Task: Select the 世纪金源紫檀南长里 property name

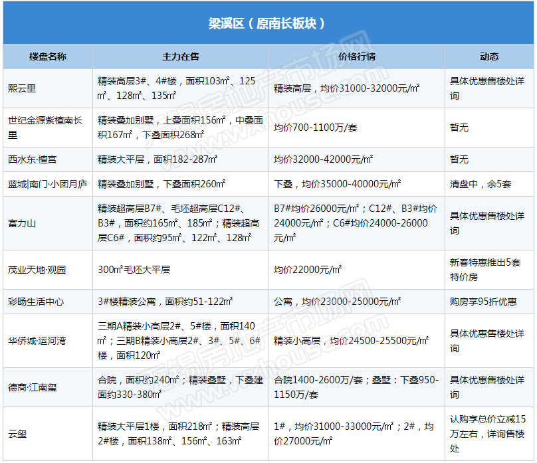Action: pyautogui.click(x=45, y=128)
